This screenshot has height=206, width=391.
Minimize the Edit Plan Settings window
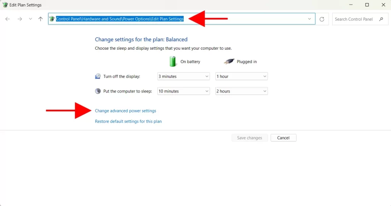(x=351, y=5)
